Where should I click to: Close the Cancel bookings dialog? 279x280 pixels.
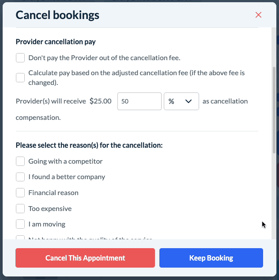click(258, 15)
